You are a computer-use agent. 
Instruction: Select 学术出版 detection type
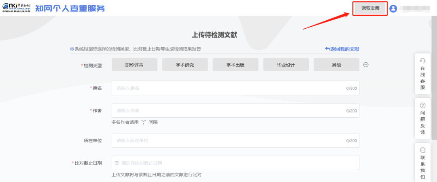tap(235, 65)
